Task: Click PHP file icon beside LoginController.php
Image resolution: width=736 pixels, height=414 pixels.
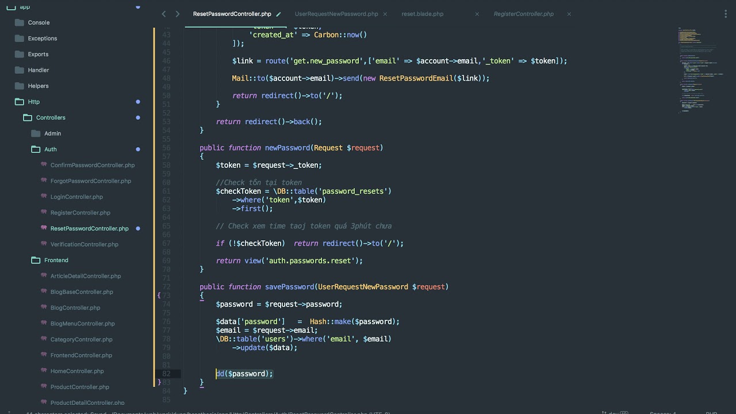Action: (44, 196)
